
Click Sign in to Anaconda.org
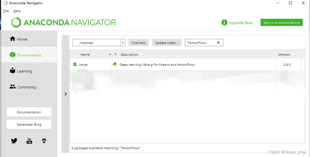pyautogui.click(x=281, y=23)
